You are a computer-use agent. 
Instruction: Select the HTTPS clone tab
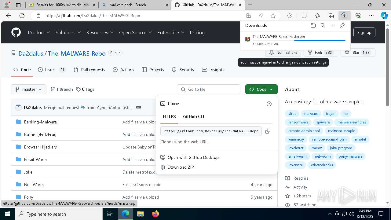point(169,116)
